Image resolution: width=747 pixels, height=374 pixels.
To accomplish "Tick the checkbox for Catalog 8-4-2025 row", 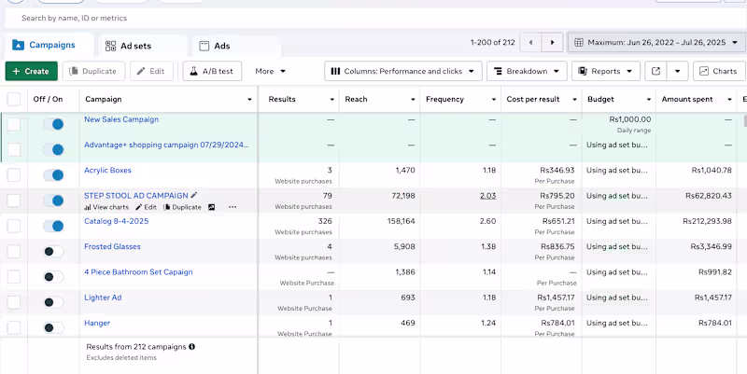I will click(14, 226).
